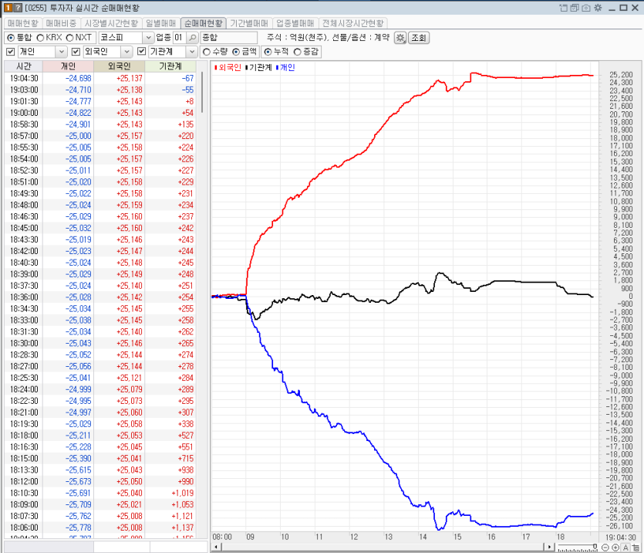The width and height of the screenshot is (644, 553).
Task: Click the +1,137 기관계 value
Action: point(182,527)
